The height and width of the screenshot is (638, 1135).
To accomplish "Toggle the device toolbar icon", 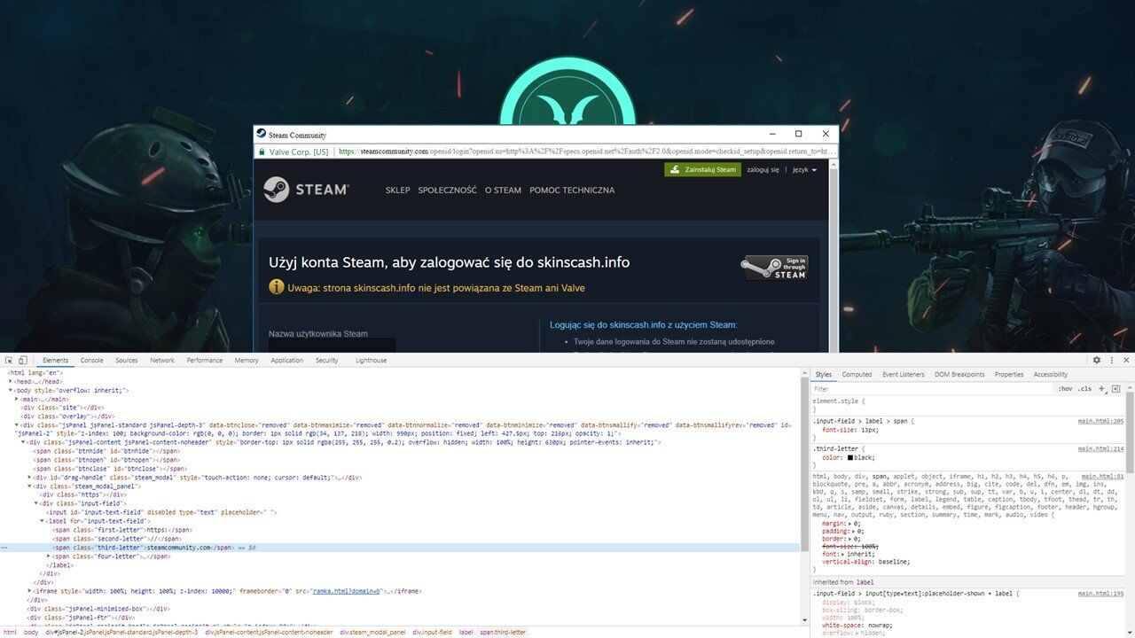I will point(21,361).
